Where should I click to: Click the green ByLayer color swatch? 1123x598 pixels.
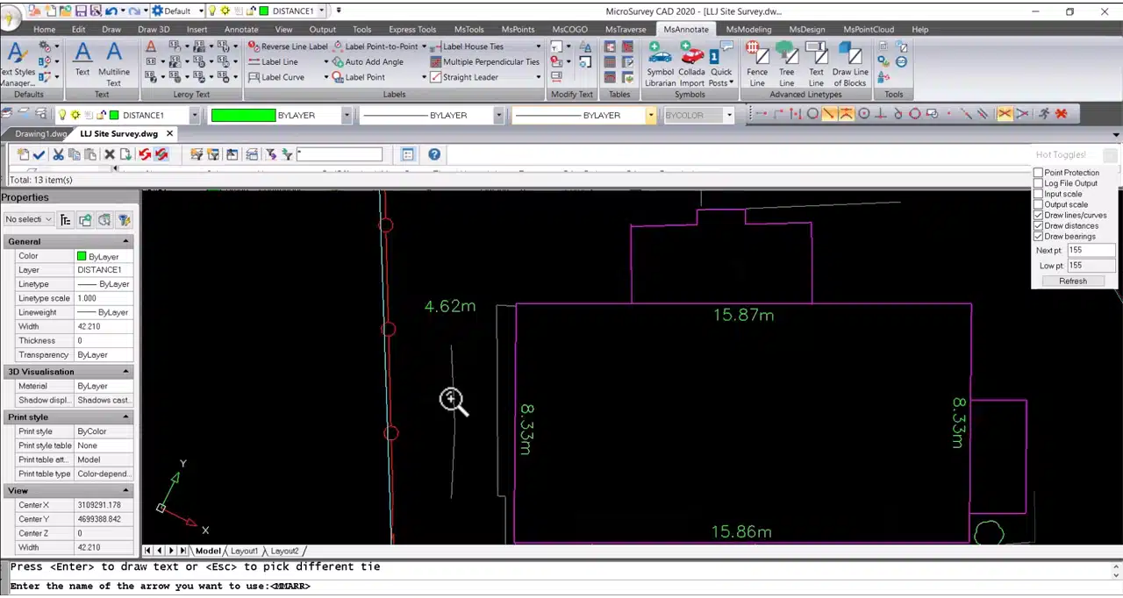243,116
